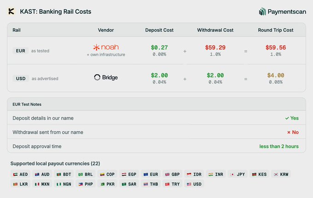Screen dimensions: 313x198
Task: Select the JPY currency chip
Action: click(x=238, y=174)
